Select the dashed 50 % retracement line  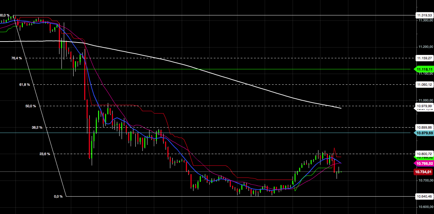click(x=202, y=105)
